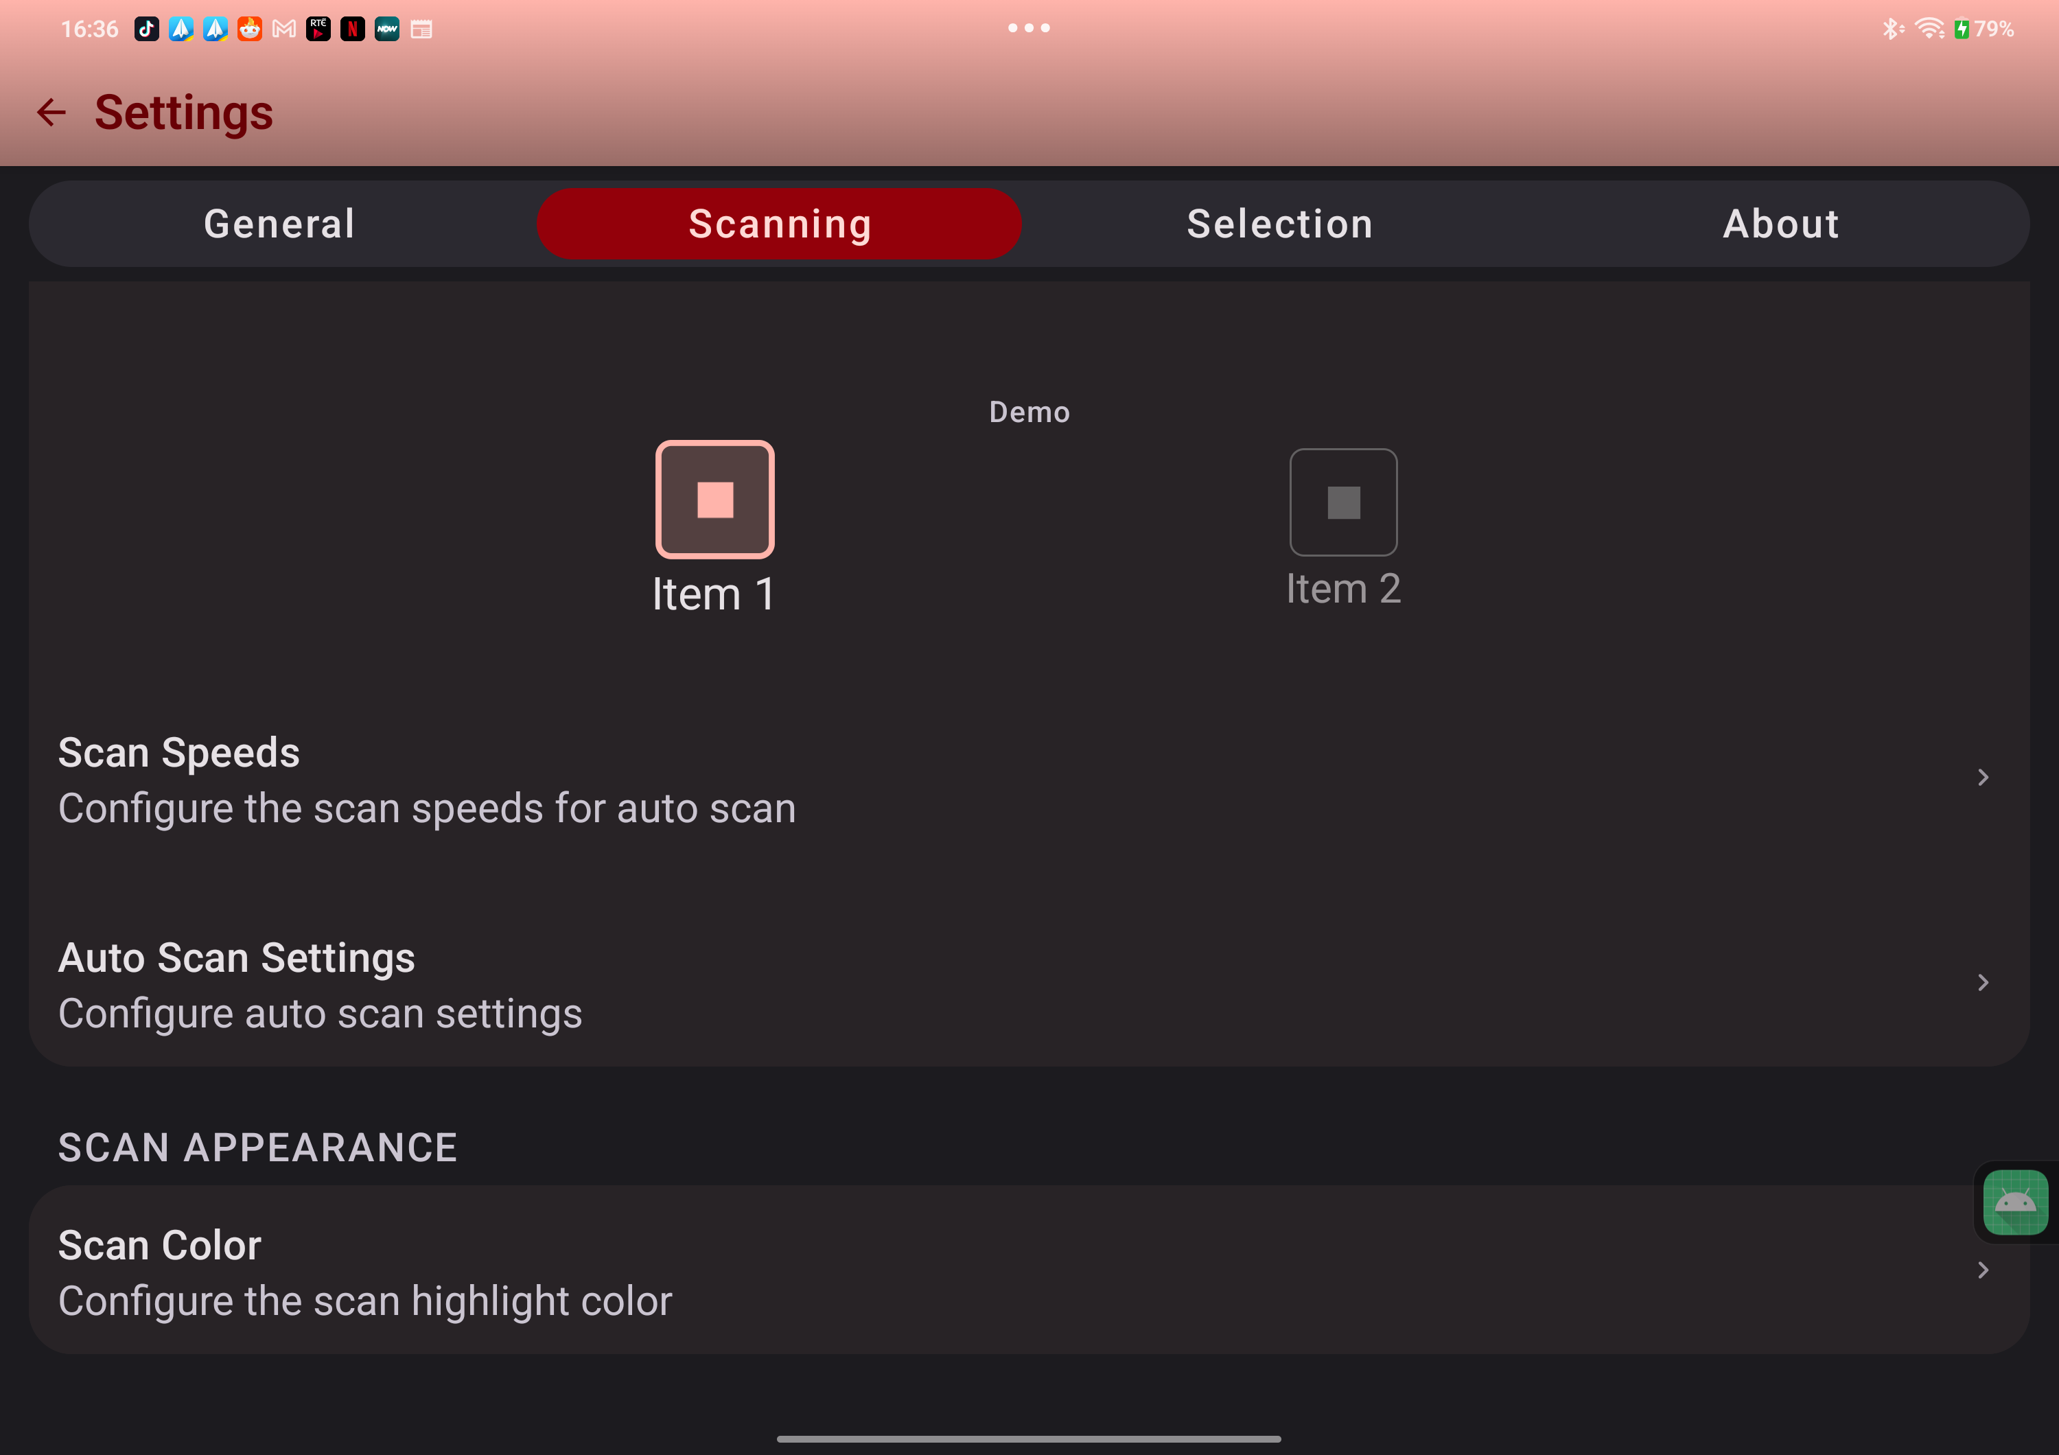
Task: Tap the SCAN APPEARANCE section header
Action: coord(258,1148)
